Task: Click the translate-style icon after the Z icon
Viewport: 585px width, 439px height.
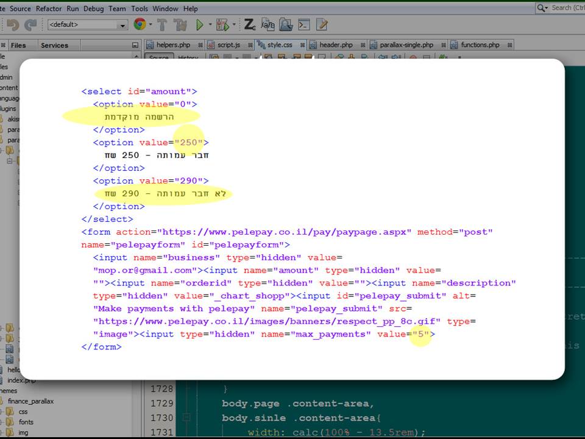Action: (268, 24)
